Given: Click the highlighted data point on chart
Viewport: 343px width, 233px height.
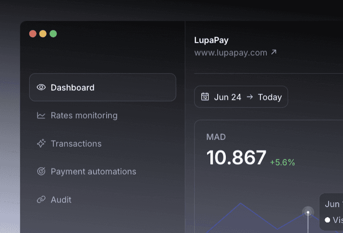Looking at the screenshot, I should tap(308, 212).
